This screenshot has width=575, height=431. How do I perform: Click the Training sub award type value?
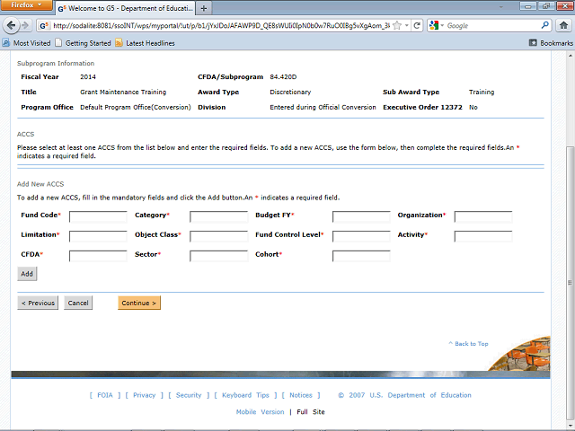click(482, 92)
